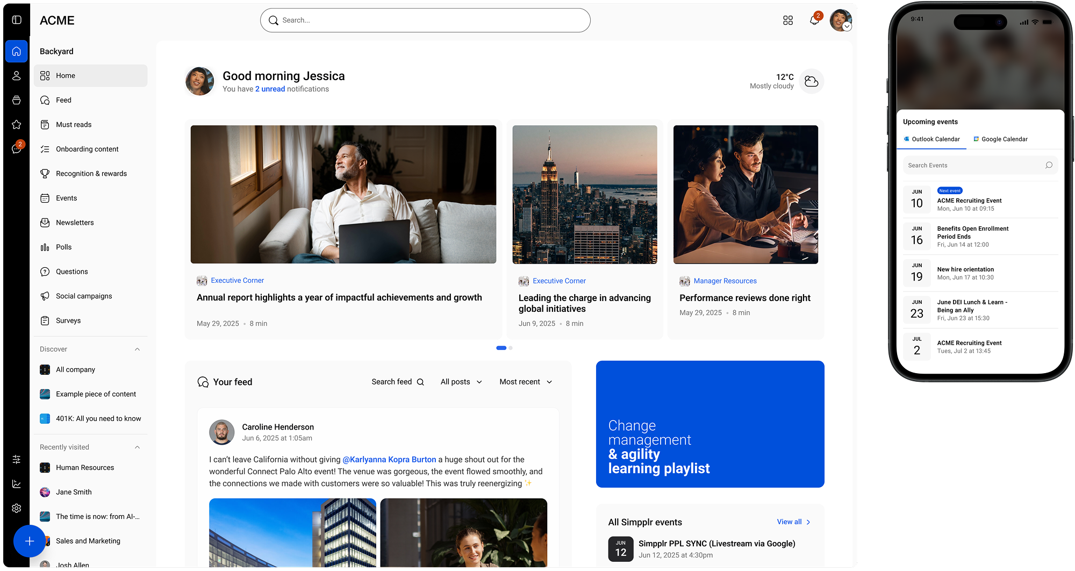Screen dimensions: 1075x571
Task: Open the star Favorites icon in the dark rail
Action: 17,125
